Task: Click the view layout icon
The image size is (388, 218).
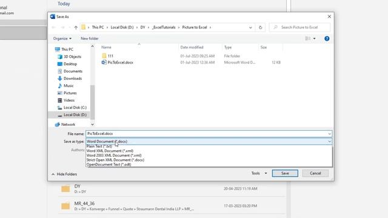Action: (x=308, y=39)
